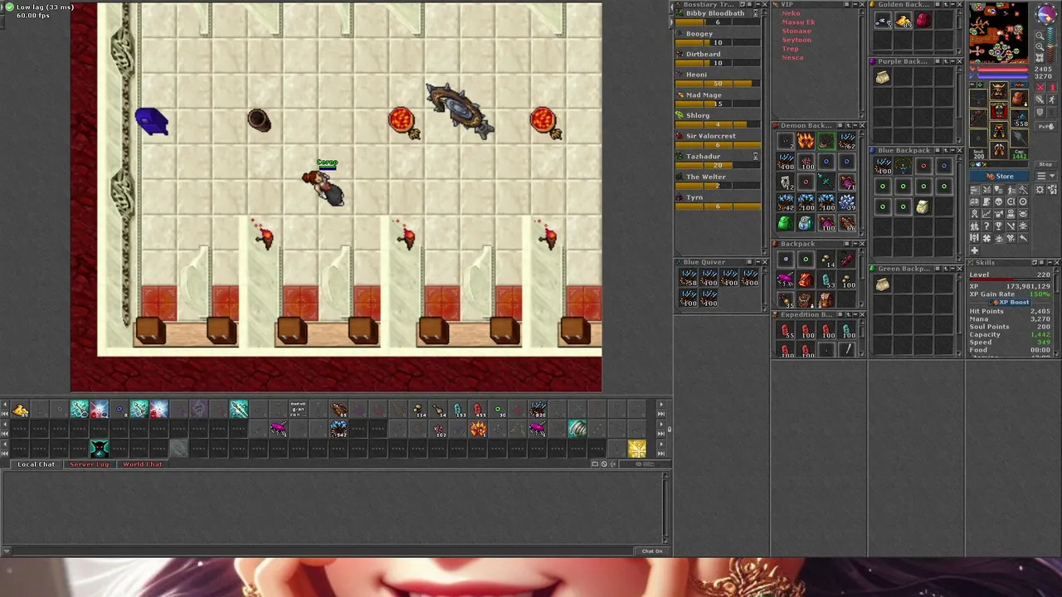
Task: Click the exevo gran con spell slot
Action: [298, 409]
